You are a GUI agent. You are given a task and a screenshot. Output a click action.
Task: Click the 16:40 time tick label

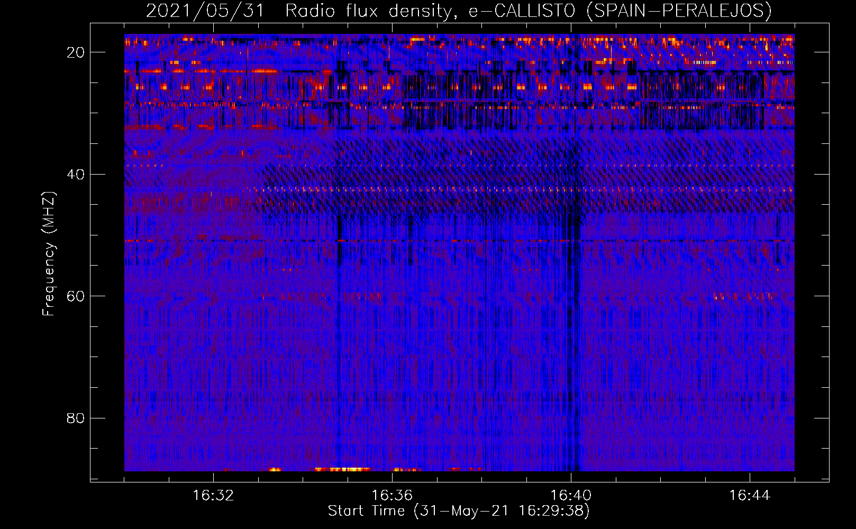coord(571,495)
